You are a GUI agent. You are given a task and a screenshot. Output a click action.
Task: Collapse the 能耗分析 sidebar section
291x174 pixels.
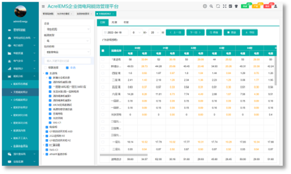tap(34, 76)
